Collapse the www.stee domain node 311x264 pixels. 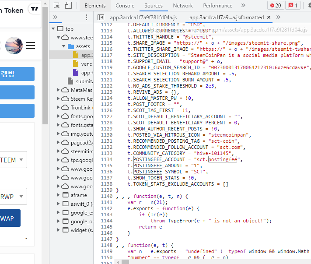click(58, 38)
